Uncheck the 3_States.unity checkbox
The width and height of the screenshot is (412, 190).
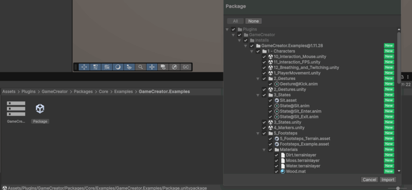[x=264, y=122]
